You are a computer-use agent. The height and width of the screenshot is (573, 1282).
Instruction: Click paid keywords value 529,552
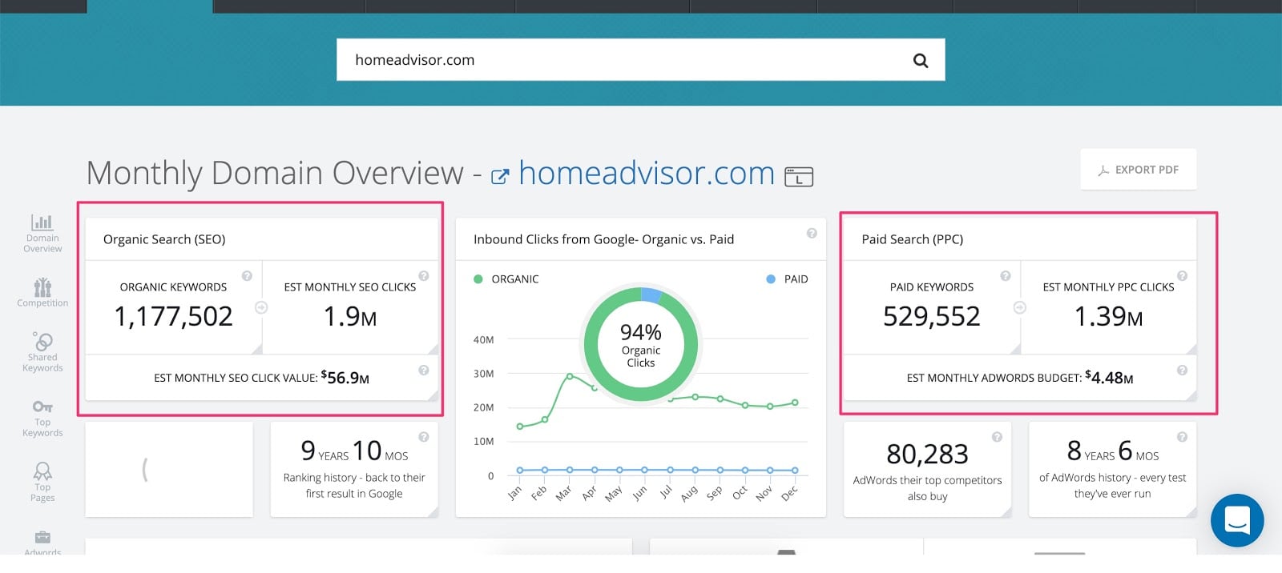[x=932, y=317]
